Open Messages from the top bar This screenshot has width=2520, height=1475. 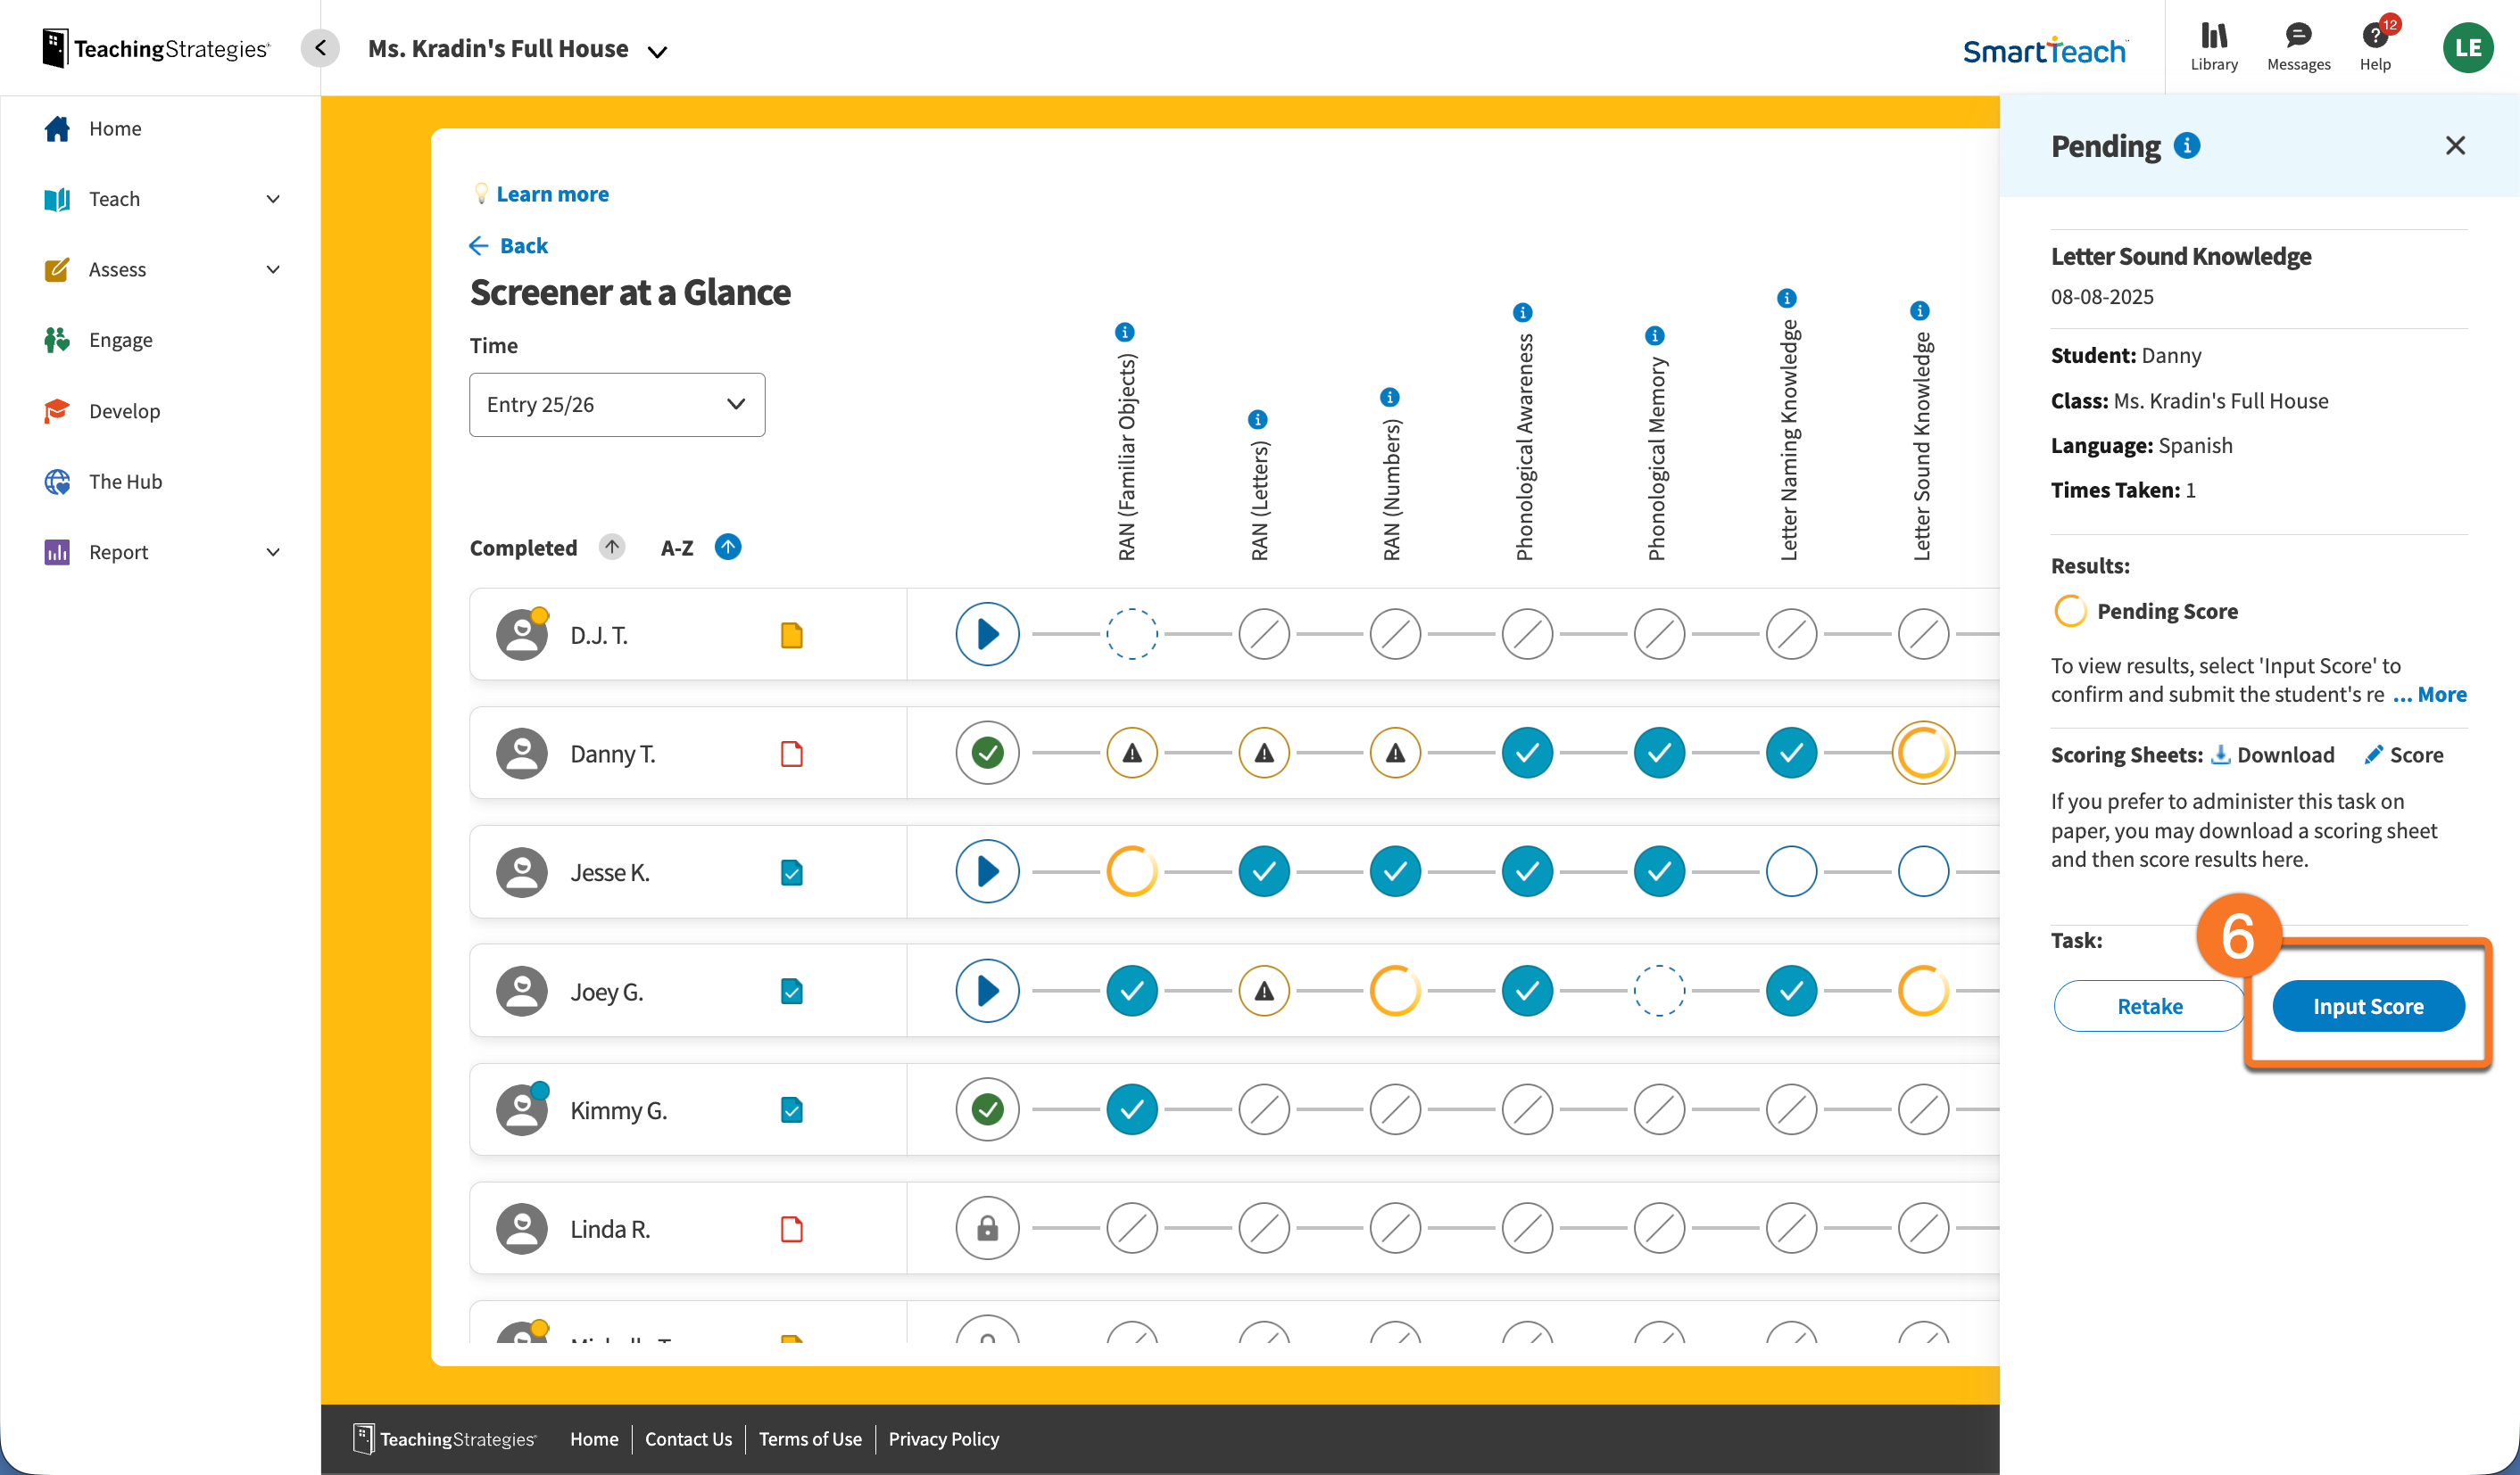2297,47
